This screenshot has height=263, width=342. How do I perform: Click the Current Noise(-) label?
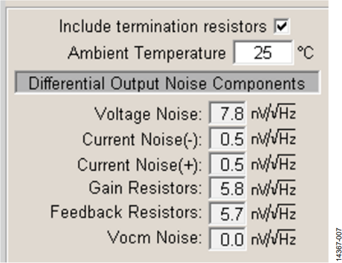142,140
